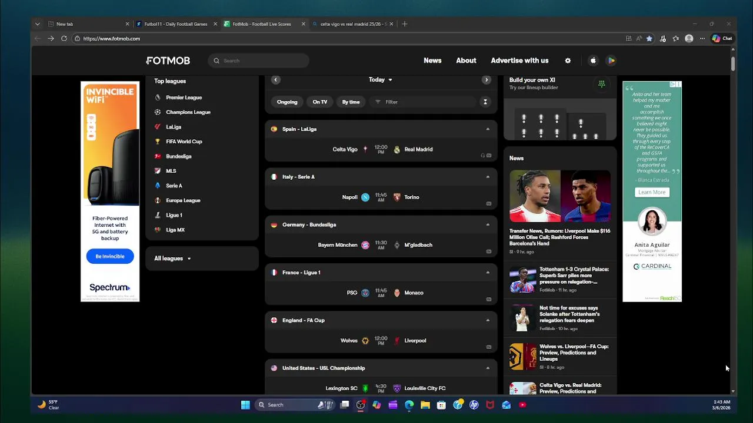Click the Champions League ball icon
Image resolution: width=753 pixels, height=423 pixels.
pos(158,112)
